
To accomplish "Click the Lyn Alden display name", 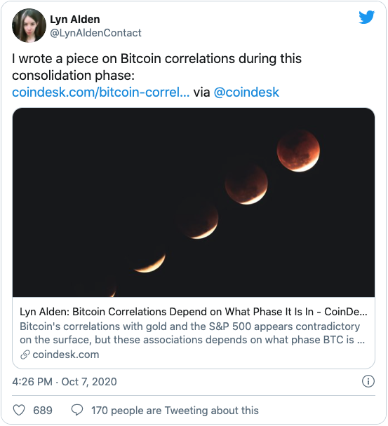I will pyautogui.click(x=75, y=20).
